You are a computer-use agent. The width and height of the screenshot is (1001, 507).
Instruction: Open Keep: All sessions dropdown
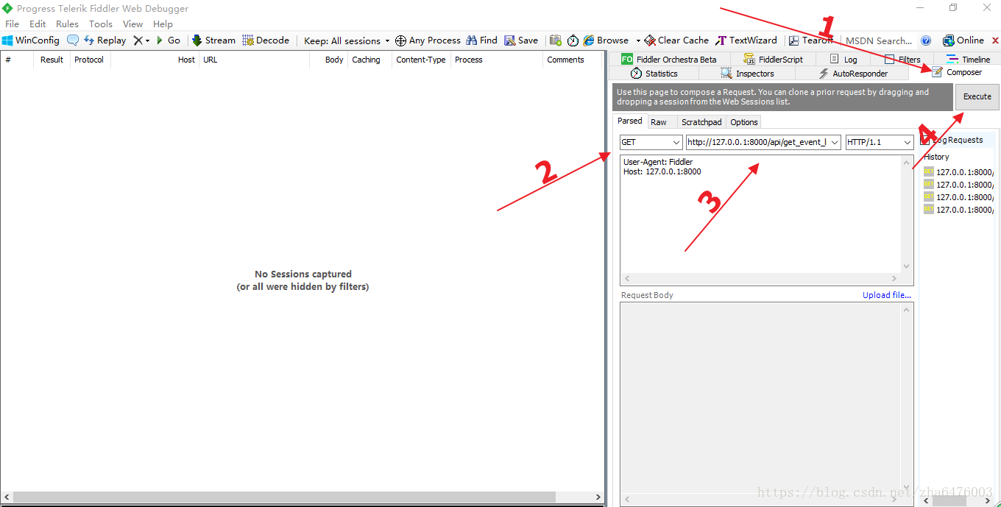pyautogui.click(x=347, y=40)
